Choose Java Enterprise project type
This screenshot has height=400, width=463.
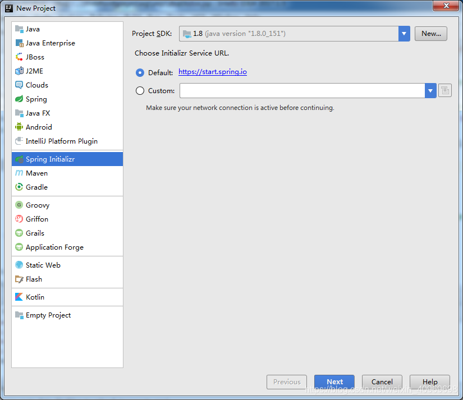(x=67, y=43)
